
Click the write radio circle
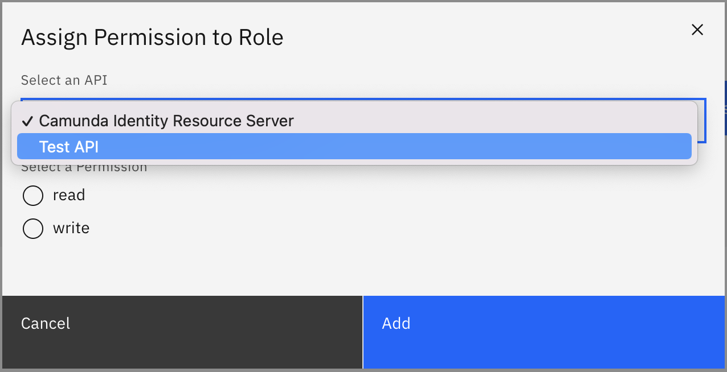[32, 228]
